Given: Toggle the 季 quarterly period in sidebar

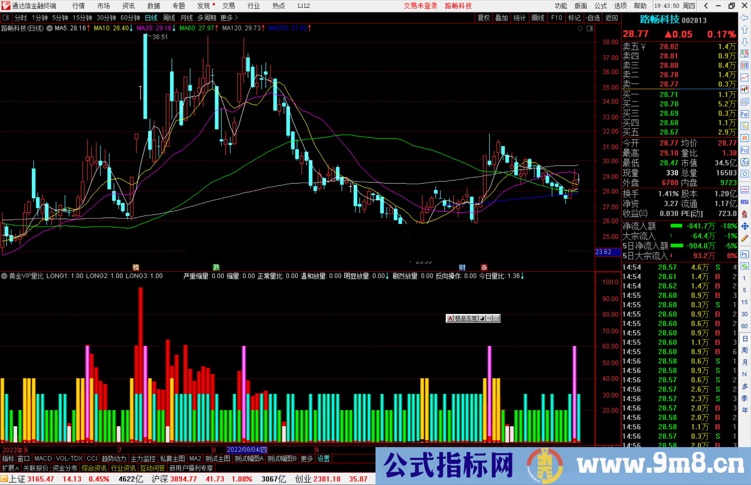Looking at the screenshot, I should (744, 398).
